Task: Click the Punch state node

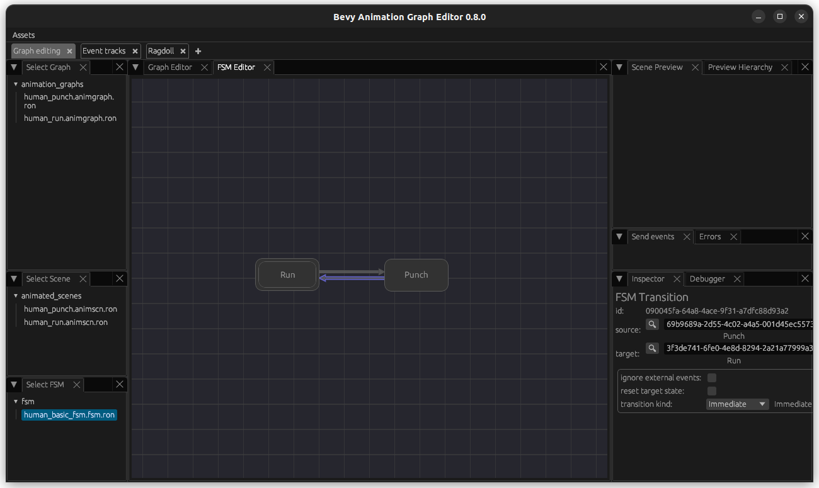Action: pos(416,275)
